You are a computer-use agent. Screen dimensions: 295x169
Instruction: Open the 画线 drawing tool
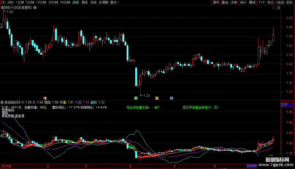(x=252, y=2)
